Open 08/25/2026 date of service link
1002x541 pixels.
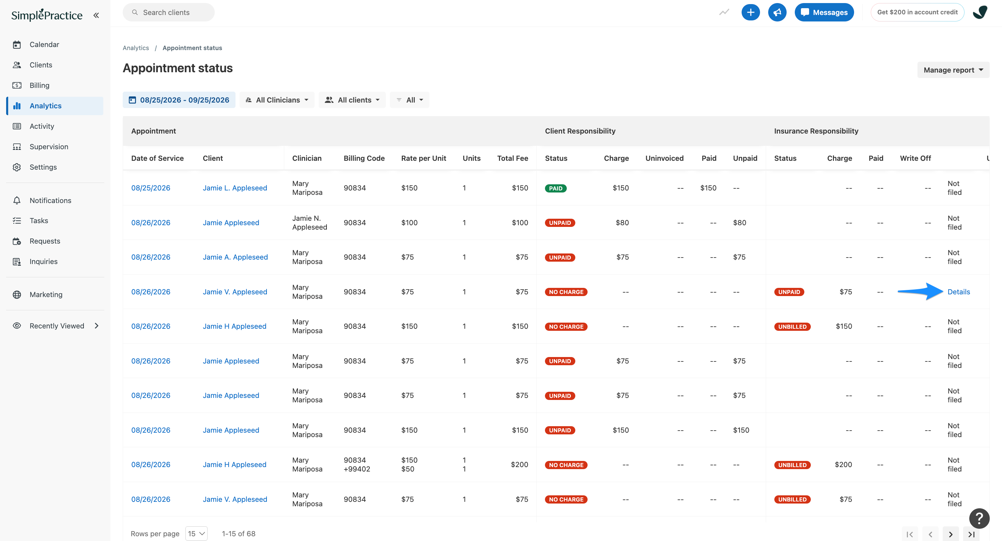tap(151, 188)
